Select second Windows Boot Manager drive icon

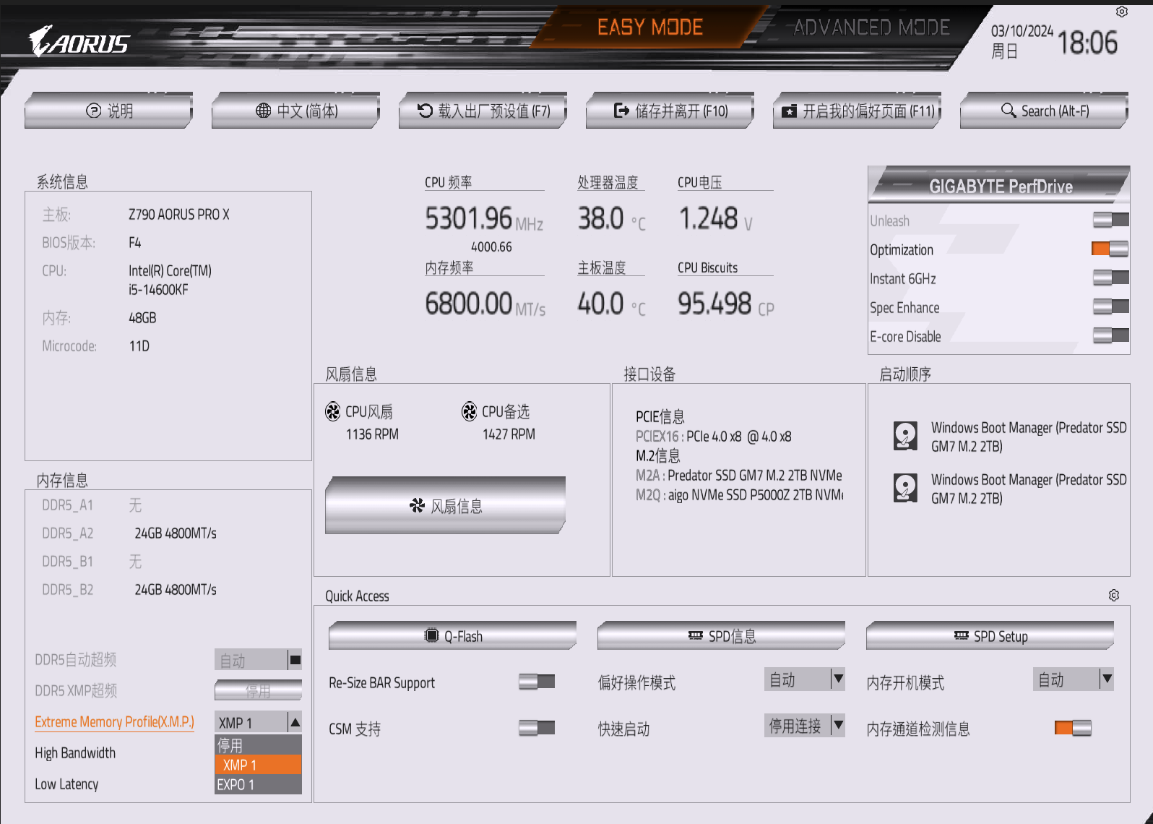[x=905, y=488]
